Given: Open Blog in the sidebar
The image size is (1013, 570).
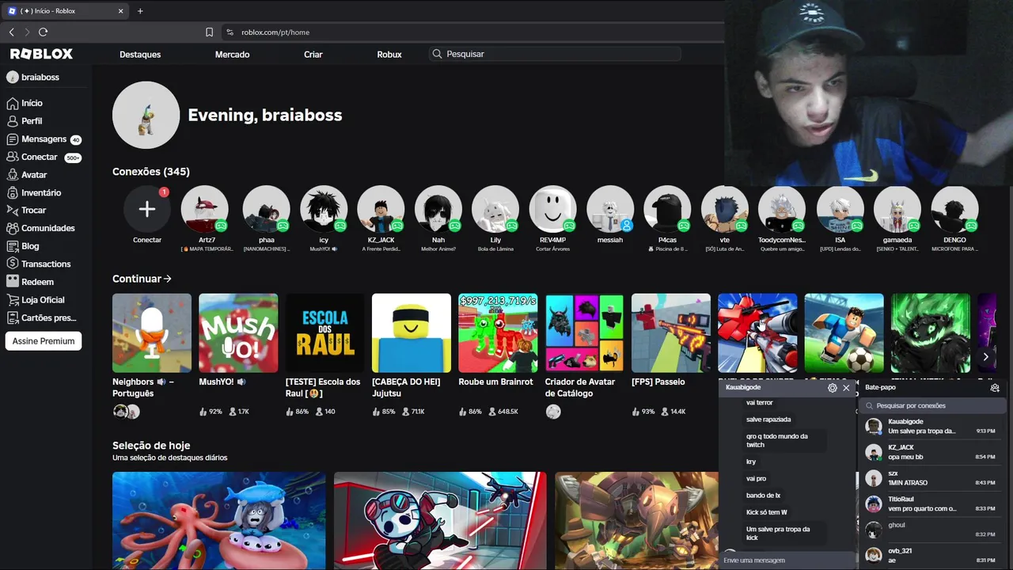Looking at the screenshot, I should [23, 246].
